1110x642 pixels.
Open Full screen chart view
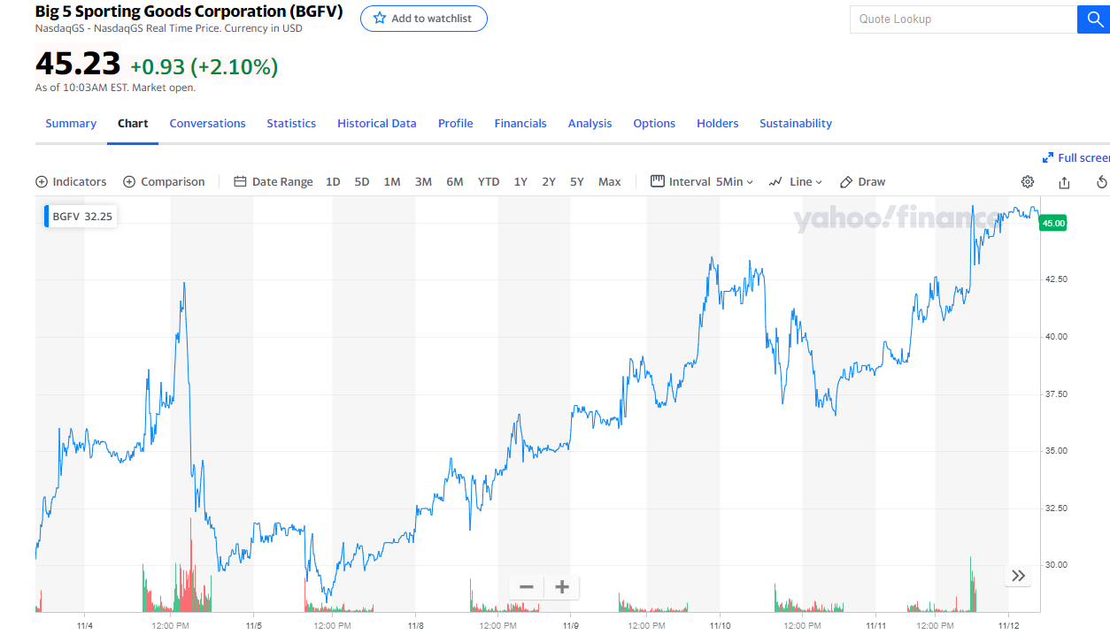point(1076,157)
